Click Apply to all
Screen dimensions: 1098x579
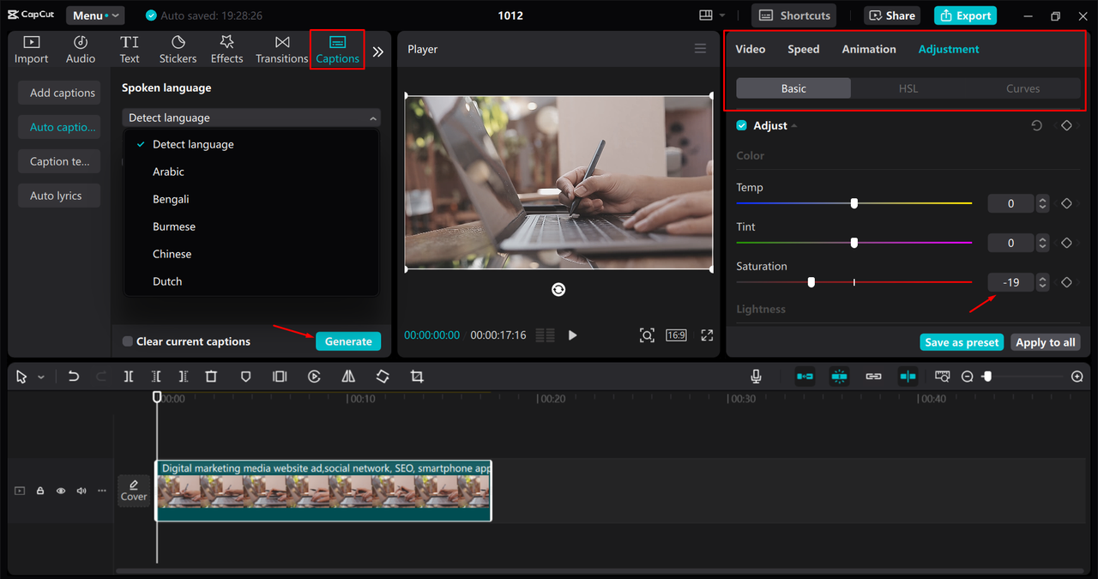point(1045,342)
